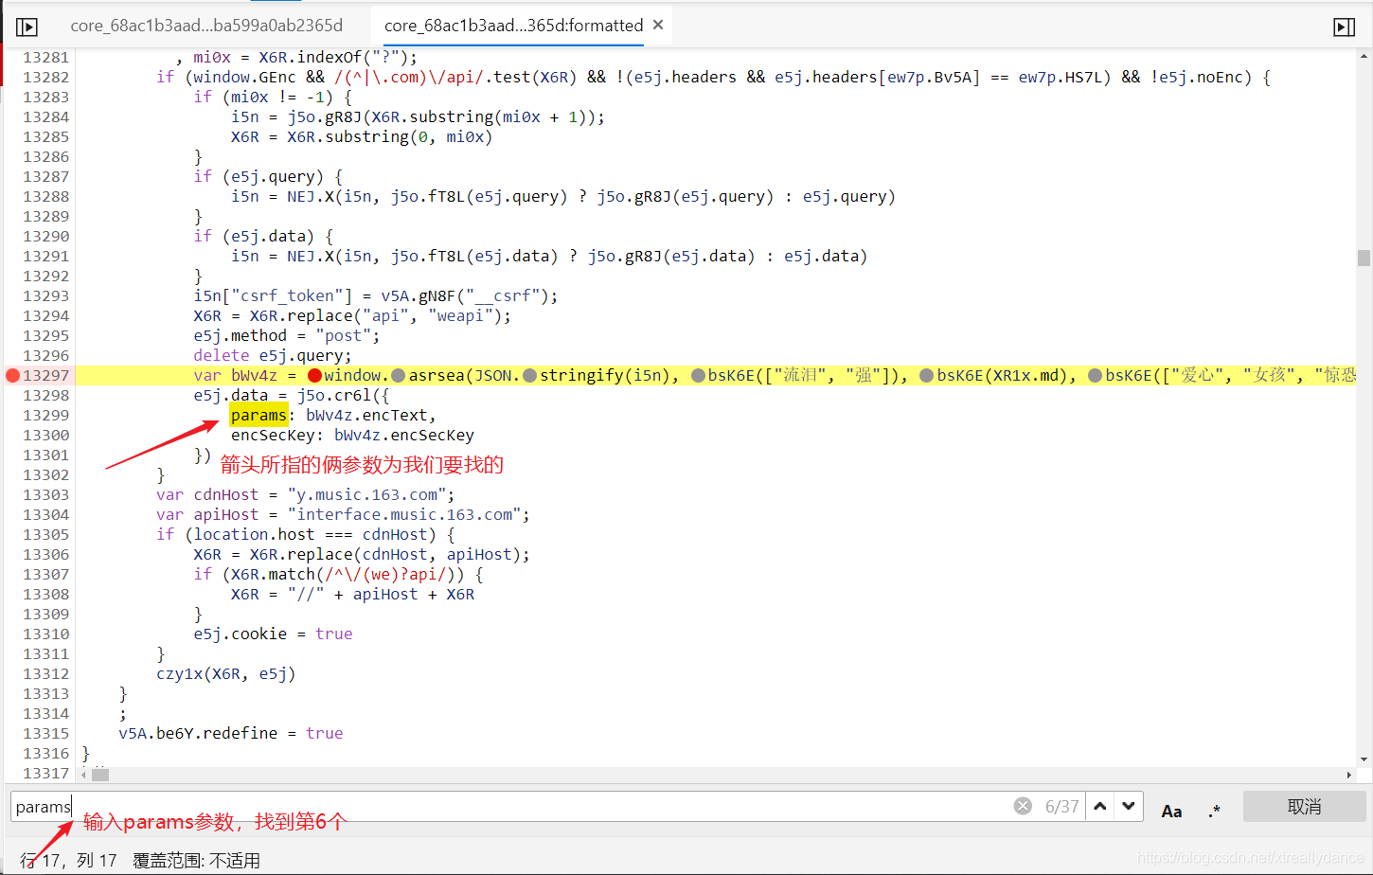The image size is (1373, 875).
Task: Remove breakpoint marker on line 13297
Action: pos(12,376)
